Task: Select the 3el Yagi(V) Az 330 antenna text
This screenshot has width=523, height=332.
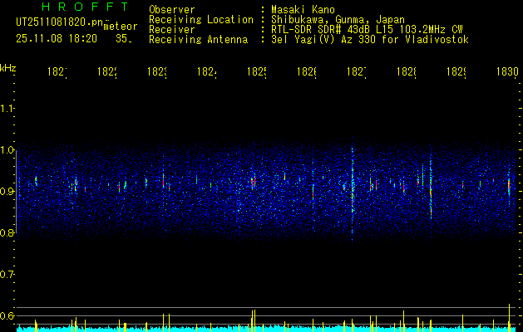Action: (370, 40)
